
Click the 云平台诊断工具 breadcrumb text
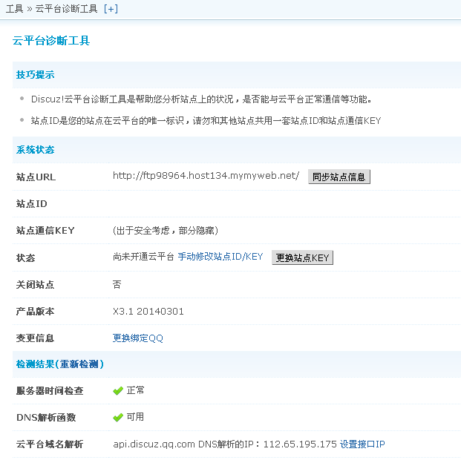(x=67, y=9)
